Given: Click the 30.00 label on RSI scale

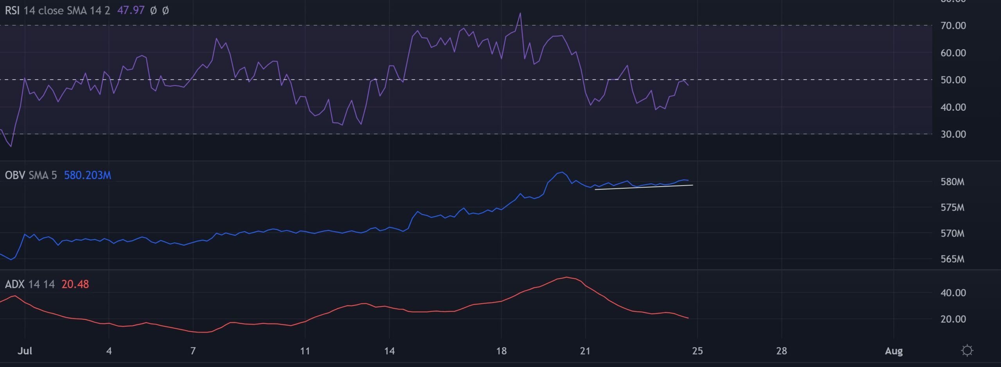Looking at the screenshot, I should pyautogui.click(x=953, y=134).
